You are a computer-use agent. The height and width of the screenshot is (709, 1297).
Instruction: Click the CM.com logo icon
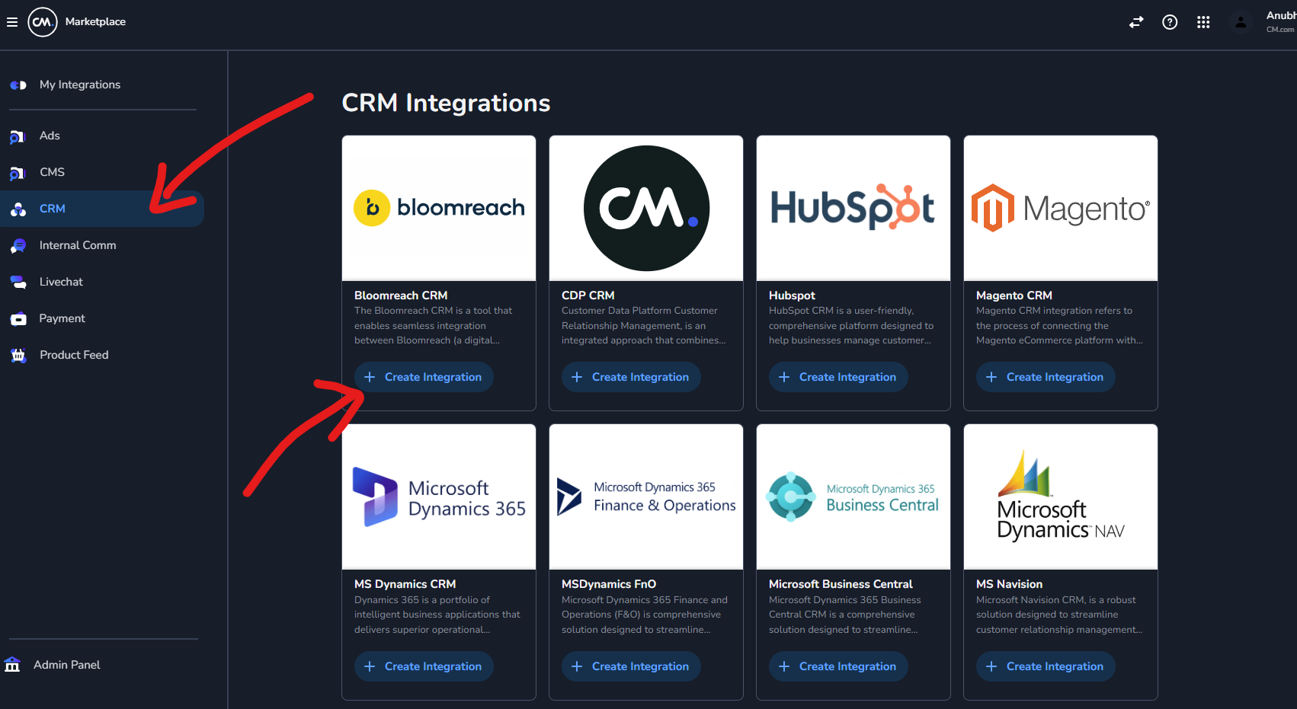[43, 22]
